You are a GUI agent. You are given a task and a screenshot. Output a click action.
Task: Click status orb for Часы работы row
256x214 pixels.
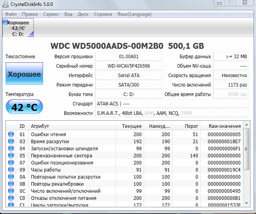[11, 170]
